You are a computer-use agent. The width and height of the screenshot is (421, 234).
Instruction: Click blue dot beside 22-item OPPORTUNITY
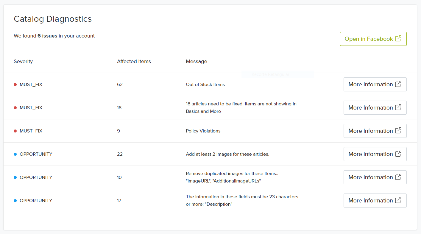[x=15, y=154]
